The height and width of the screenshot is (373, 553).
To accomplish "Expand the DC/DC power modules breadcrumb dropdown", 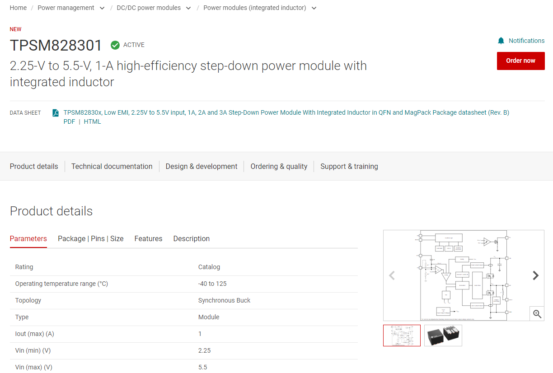I will pyautogui.click(x=188, y=8).
